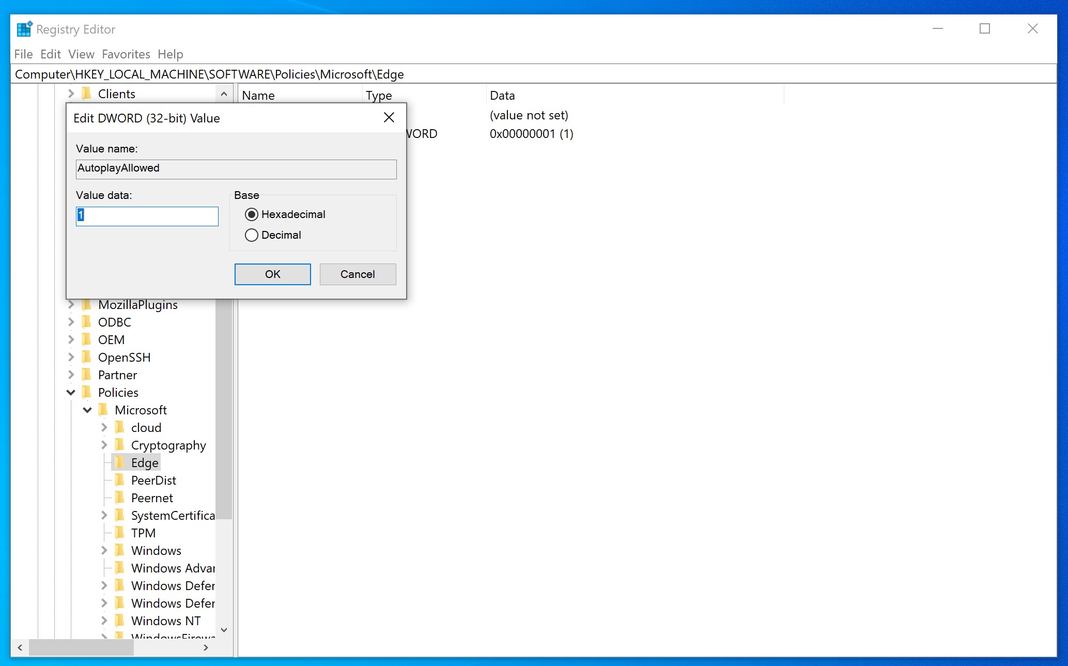Image resolution: width=1068 pixels, height=666 pixels.
Task: Click the registry path address bar
Action: [534, 74]
